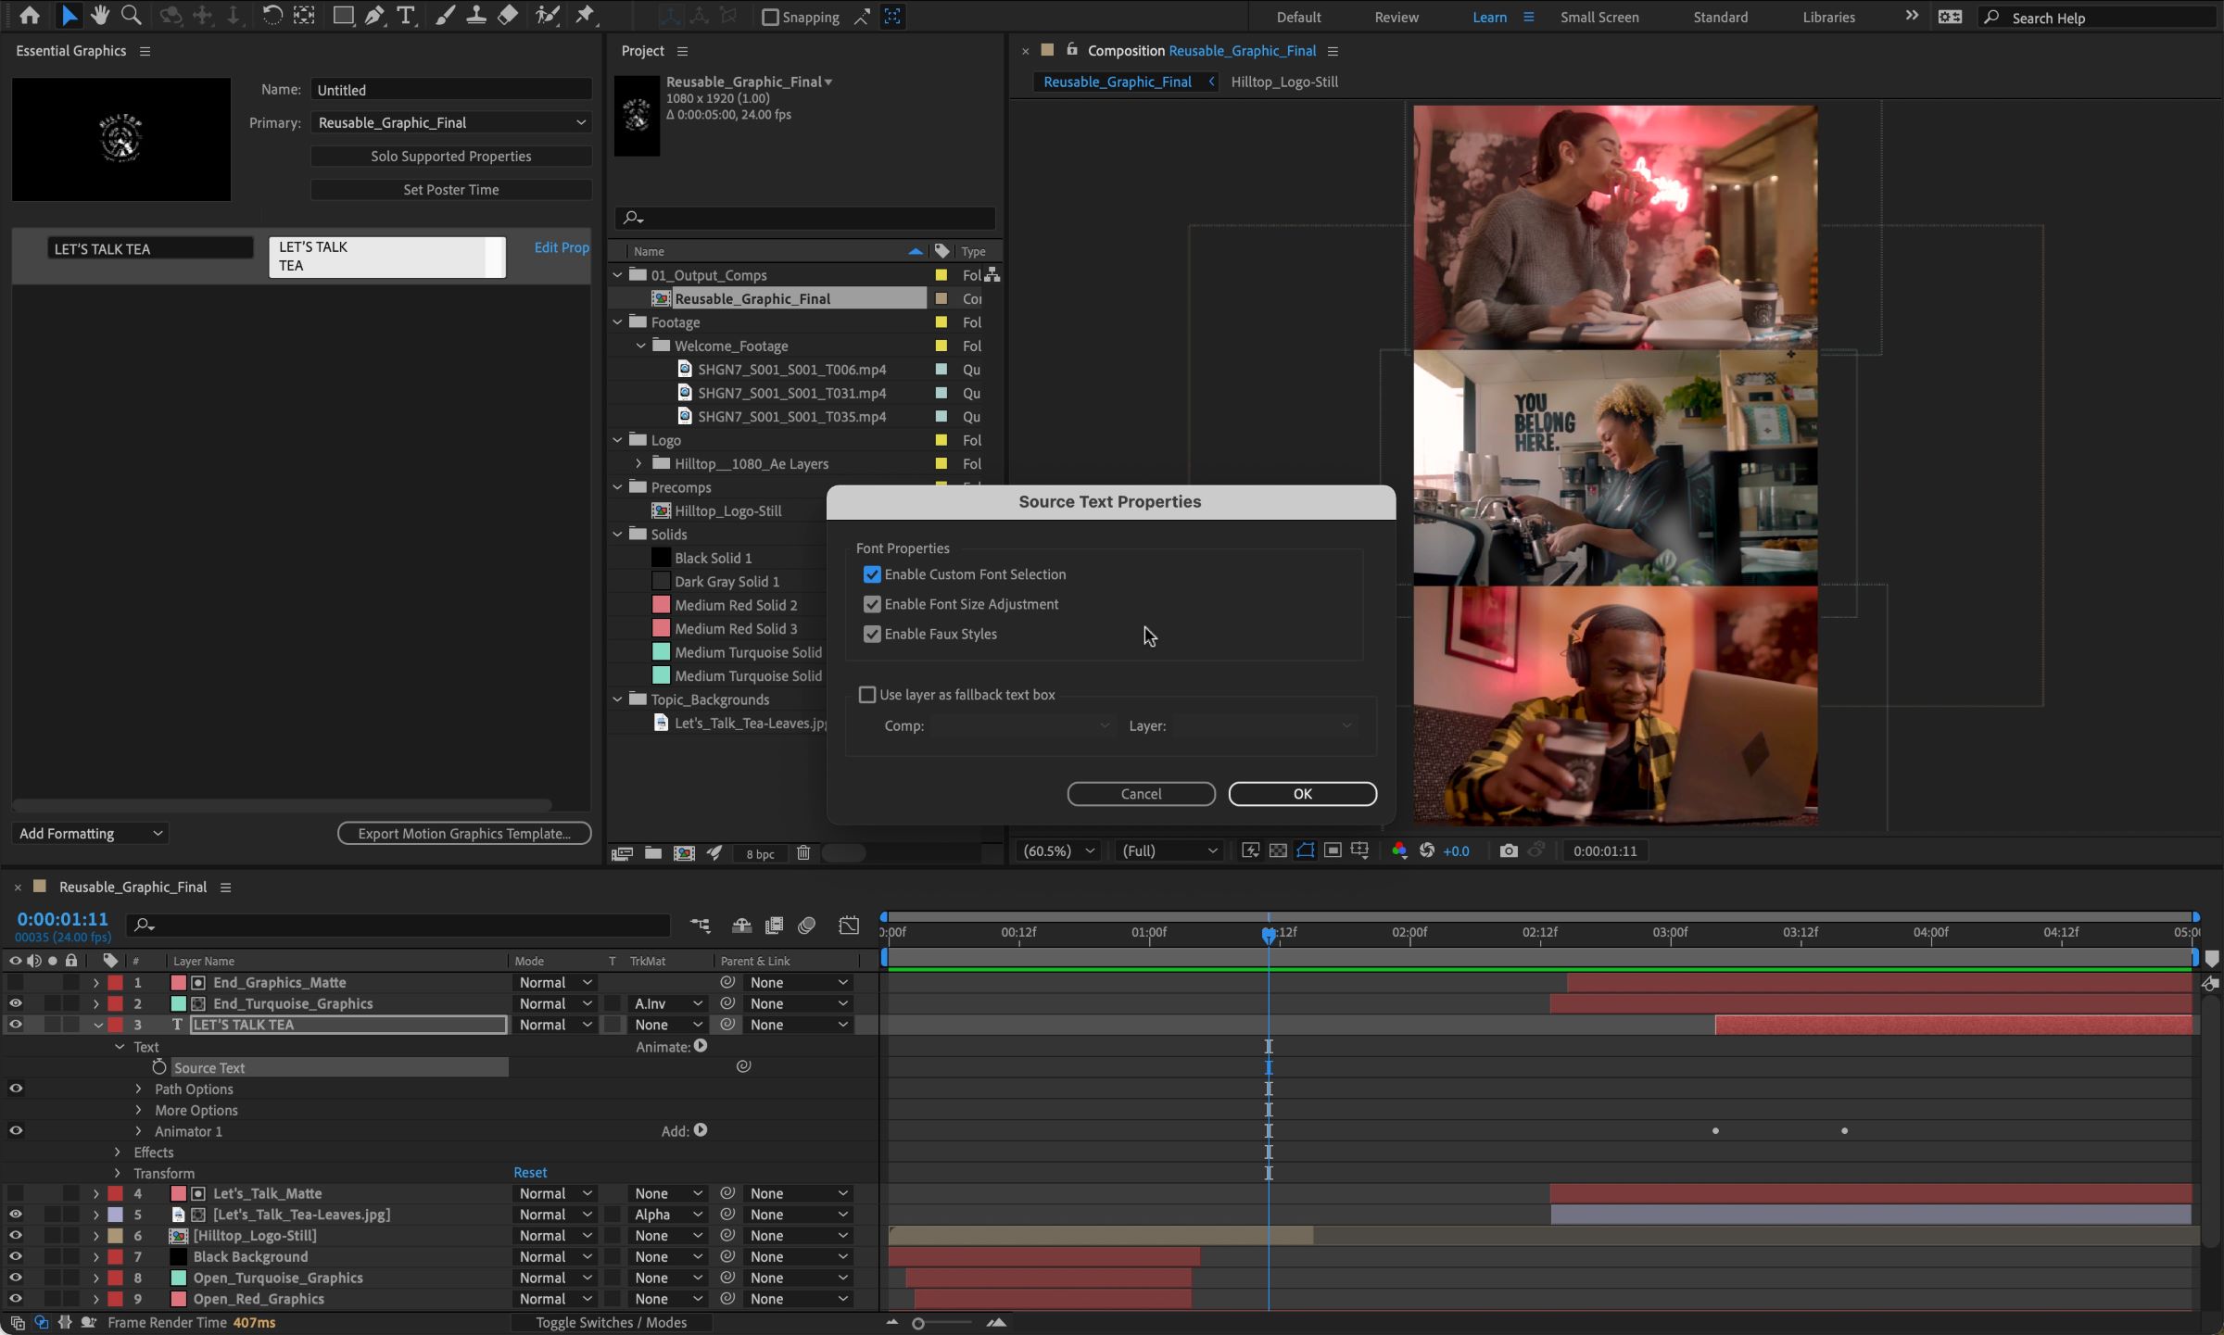Screen dimensions: 2224x1335
Task: Click Cancel button in Source Text Properties
Action: pos(1141,794)
